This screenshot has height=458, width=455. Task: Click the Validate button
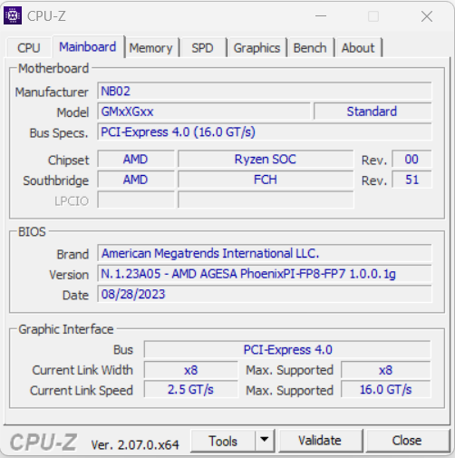320,441
